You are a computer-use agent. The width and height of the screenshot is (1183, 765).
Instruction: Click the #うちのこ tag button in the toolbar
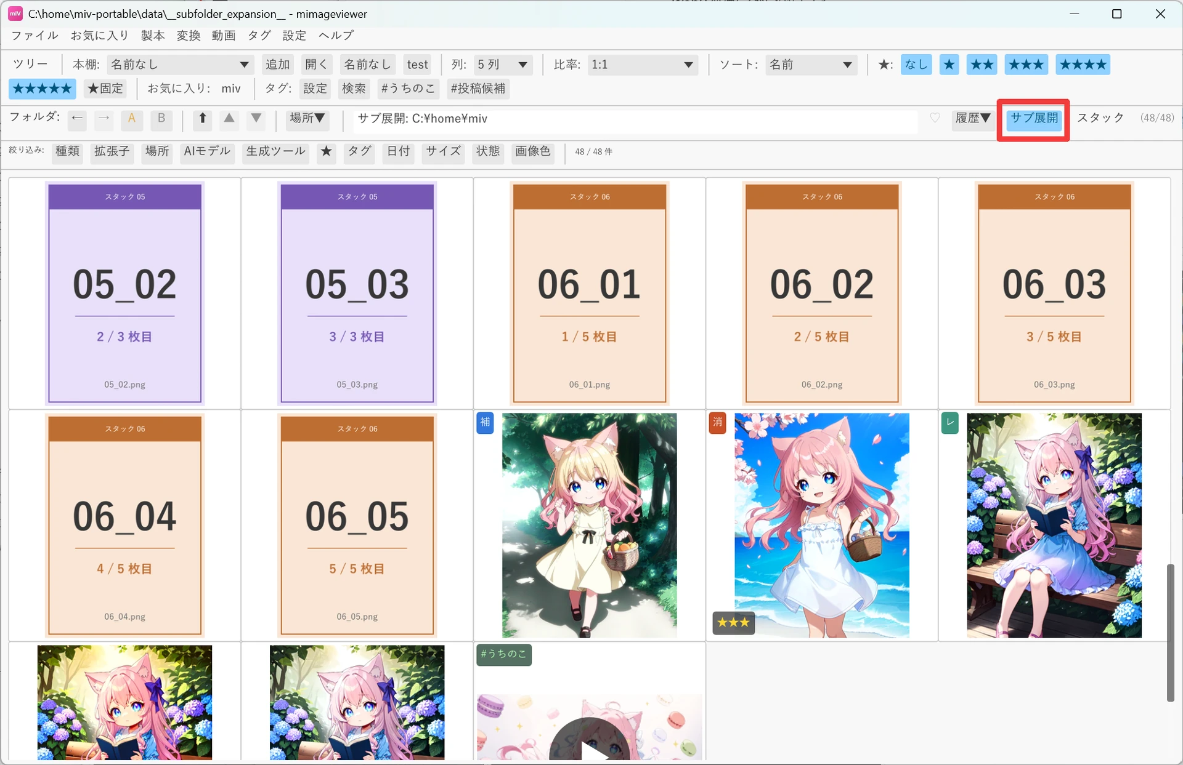tap(408, 89)
